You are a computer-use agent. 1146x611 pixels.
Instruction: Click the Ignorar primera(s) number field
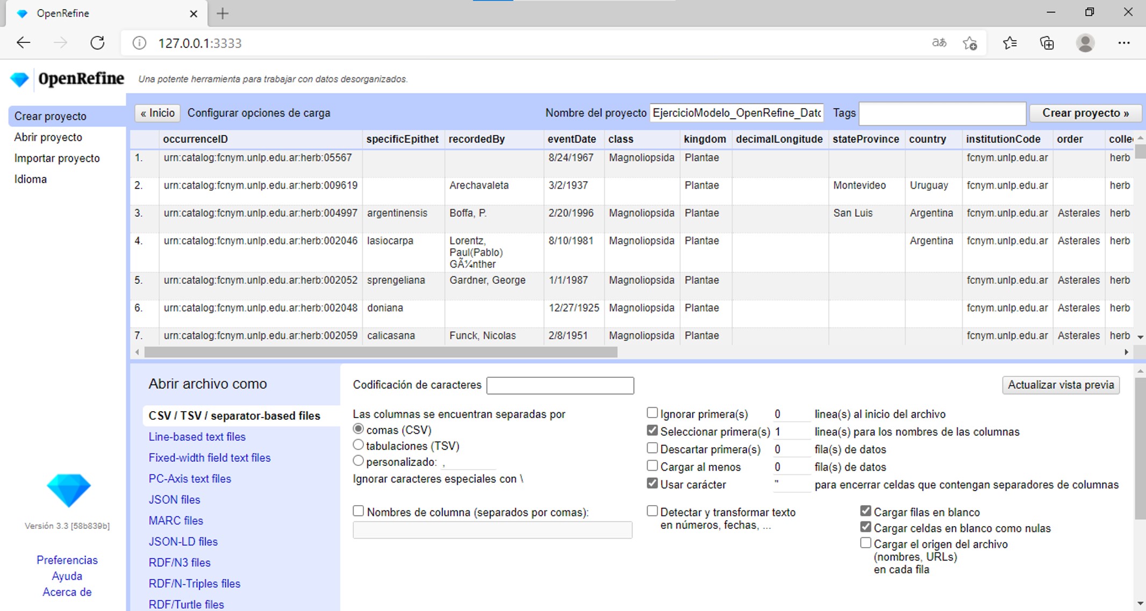coord(791,414)
